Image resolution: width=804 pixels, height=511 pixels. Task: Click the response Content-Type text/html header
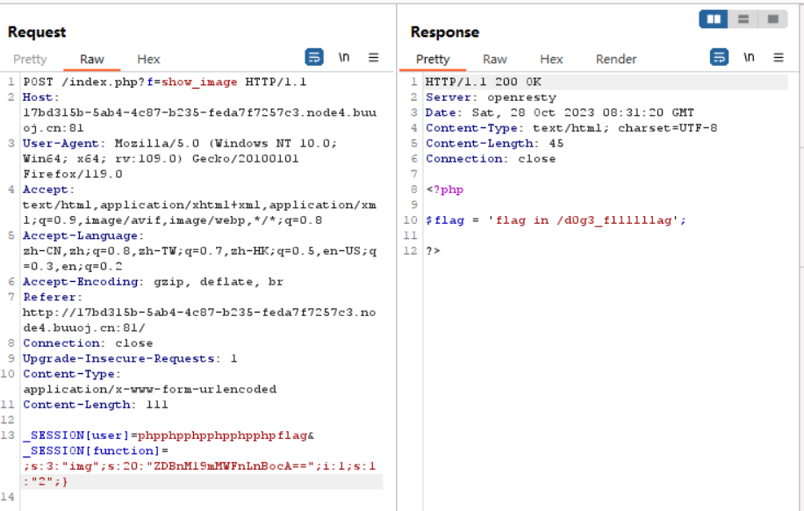571,128
